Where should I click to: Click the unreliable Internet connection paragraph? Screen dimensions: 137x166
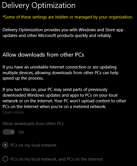(61, 73)
